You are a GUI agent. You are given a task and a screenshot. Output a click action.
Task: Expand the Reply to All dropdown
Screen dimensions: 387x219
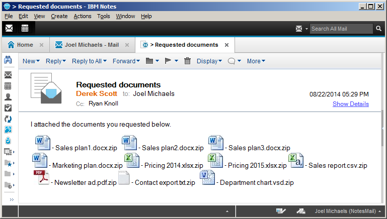[89, 61]
